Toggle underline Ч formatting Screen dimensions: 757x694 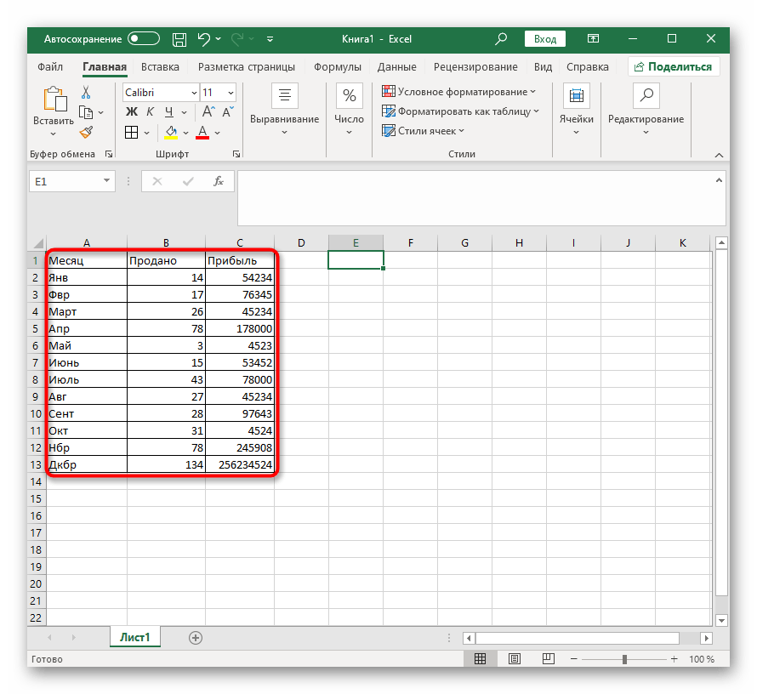[x=169, y=112]
